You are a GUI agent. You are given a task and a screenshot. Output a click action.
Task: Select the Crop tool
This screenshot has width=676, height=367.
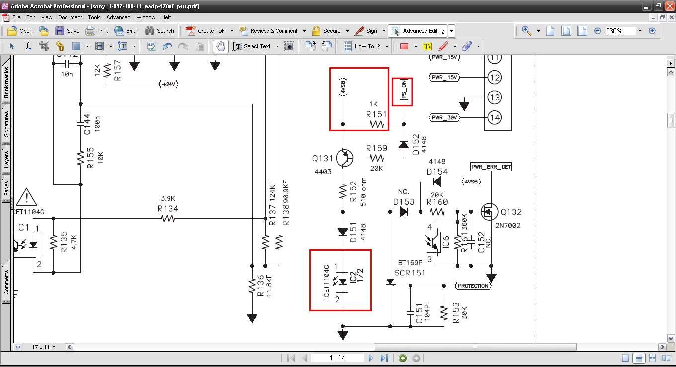click(x=44, y=46)
